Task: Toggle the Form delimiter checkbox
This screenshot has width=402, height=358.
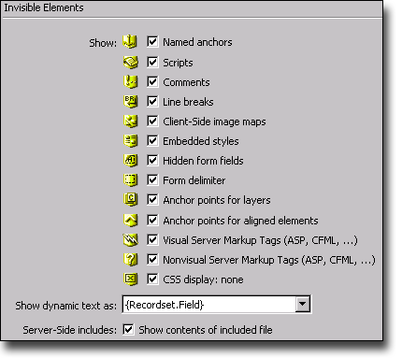Action: pyautogui.click(x=152, y=179)
